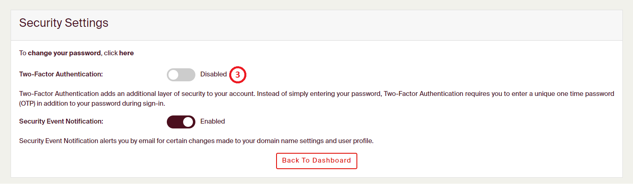This screenshot has width=633, height=187.
Task: Click the Security Event Notification description sentence
Action: (196, 141)
